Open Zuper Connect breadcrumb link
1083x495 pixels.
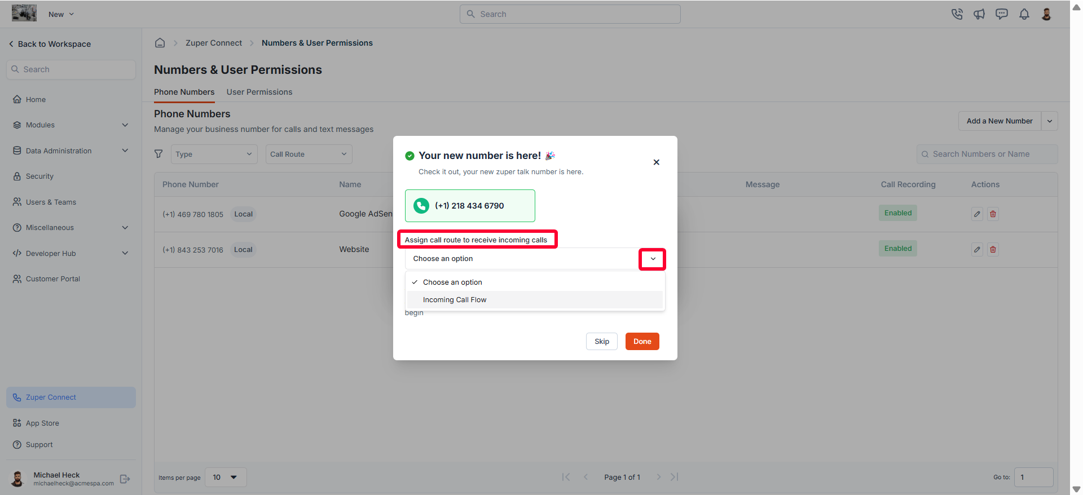coord(214,43)
